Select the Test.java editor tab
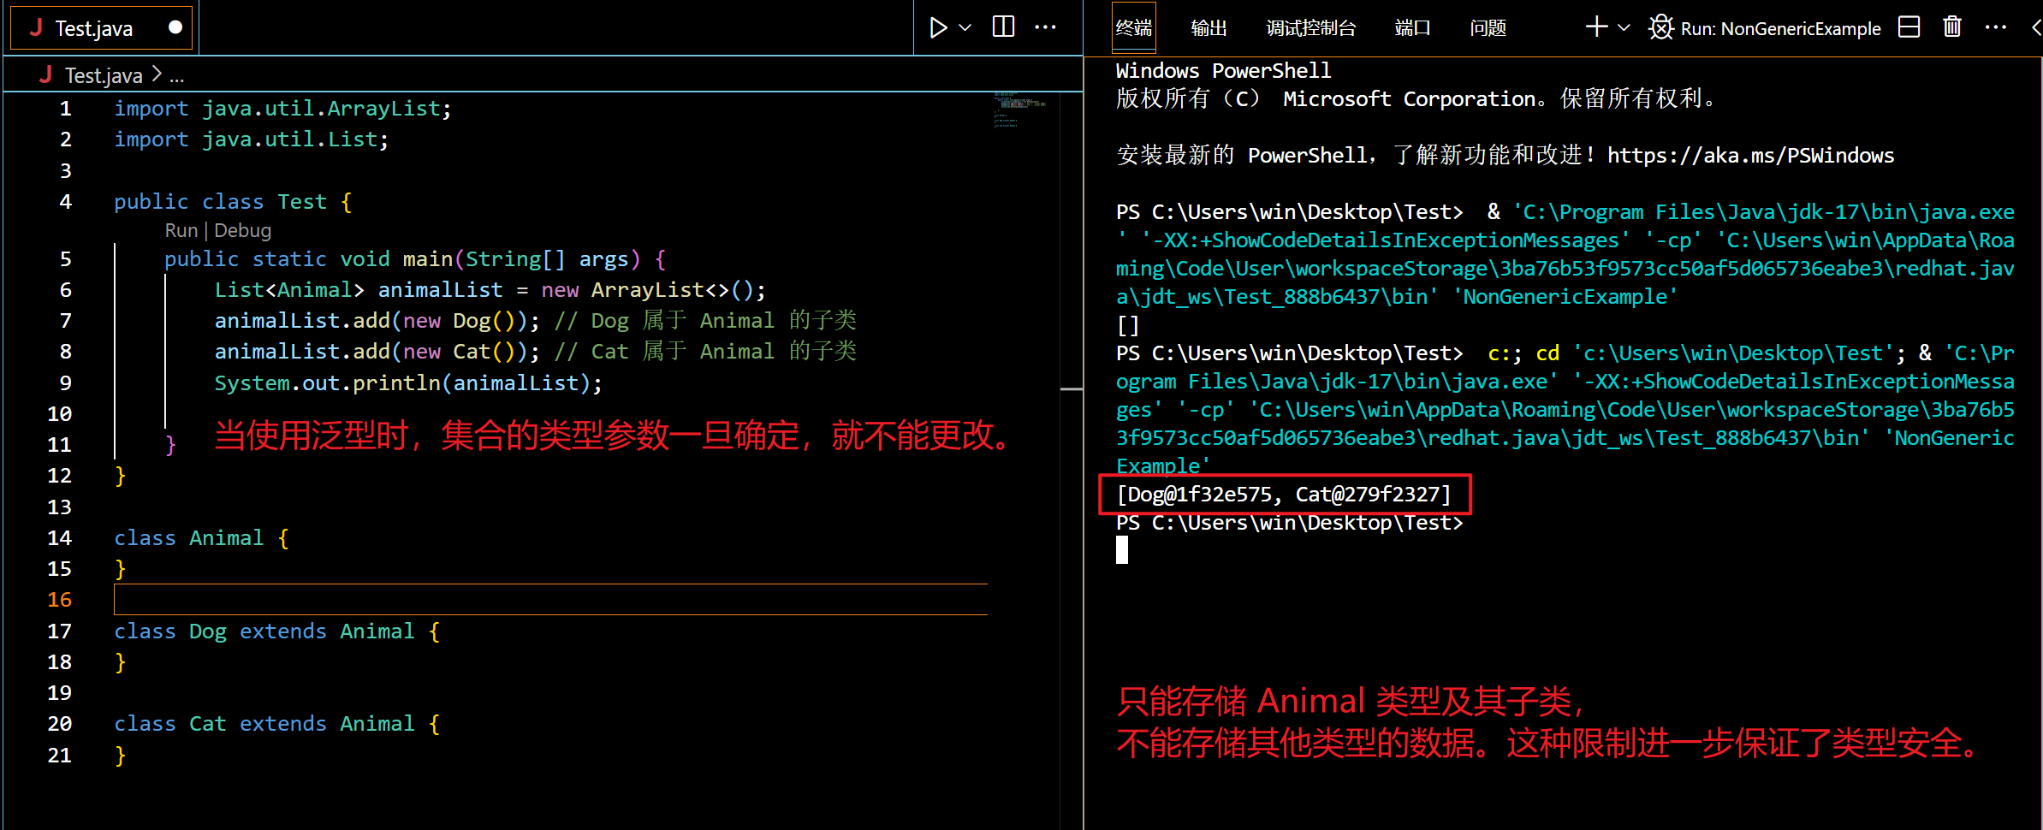This screenshot has width=2043, height=830. tap(101, 28)
